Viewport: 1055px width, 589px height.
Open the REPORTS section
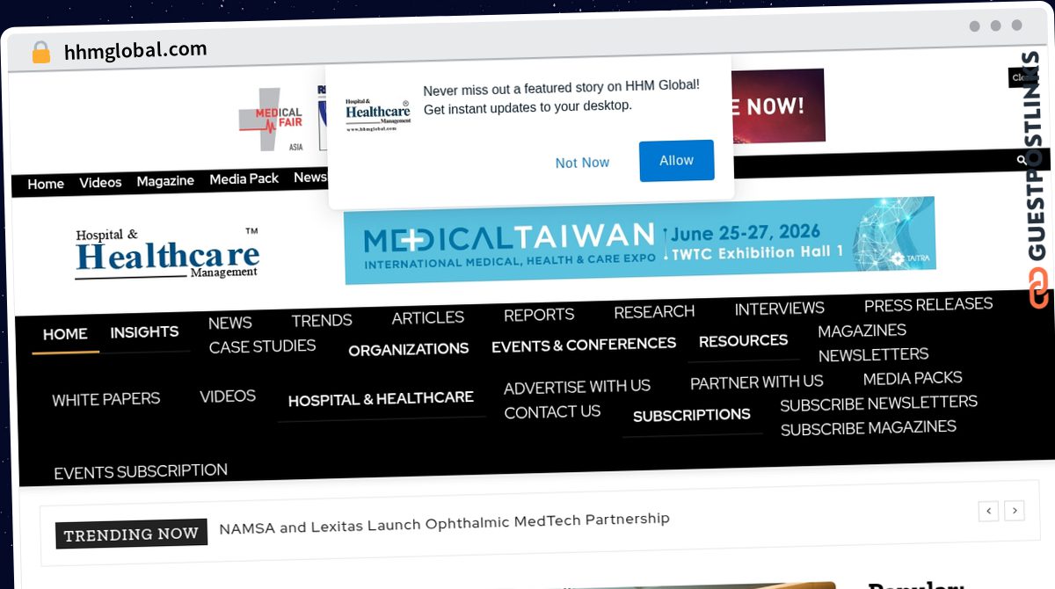tap(539, 315)
